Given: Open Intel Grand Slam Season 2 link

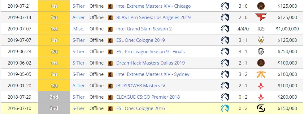Looking at the screenshot, I should click(x=144, y=29).
